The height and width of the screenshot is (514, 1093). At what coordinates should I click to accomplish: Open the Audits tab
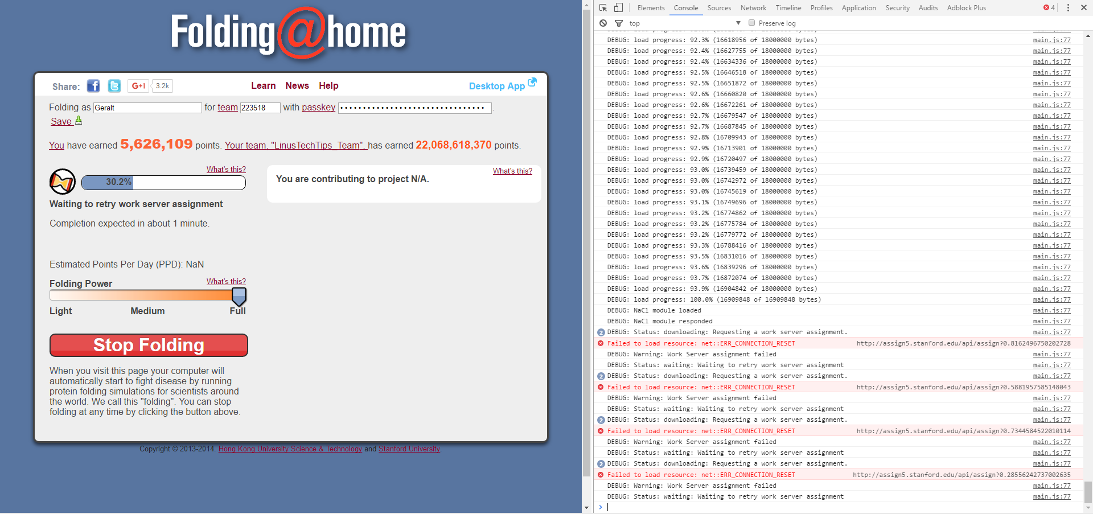tap(928, 8)
